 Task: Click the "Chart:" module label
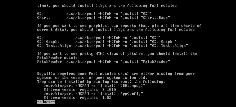pos(44,17)
